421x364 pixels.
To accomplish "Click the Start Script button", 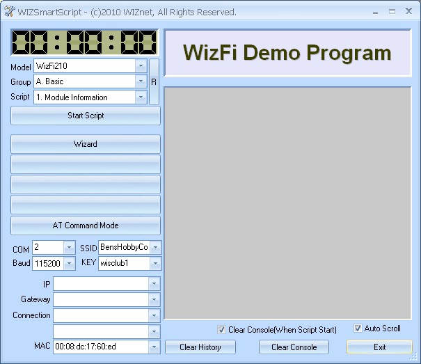I will [x=86, y=116].
